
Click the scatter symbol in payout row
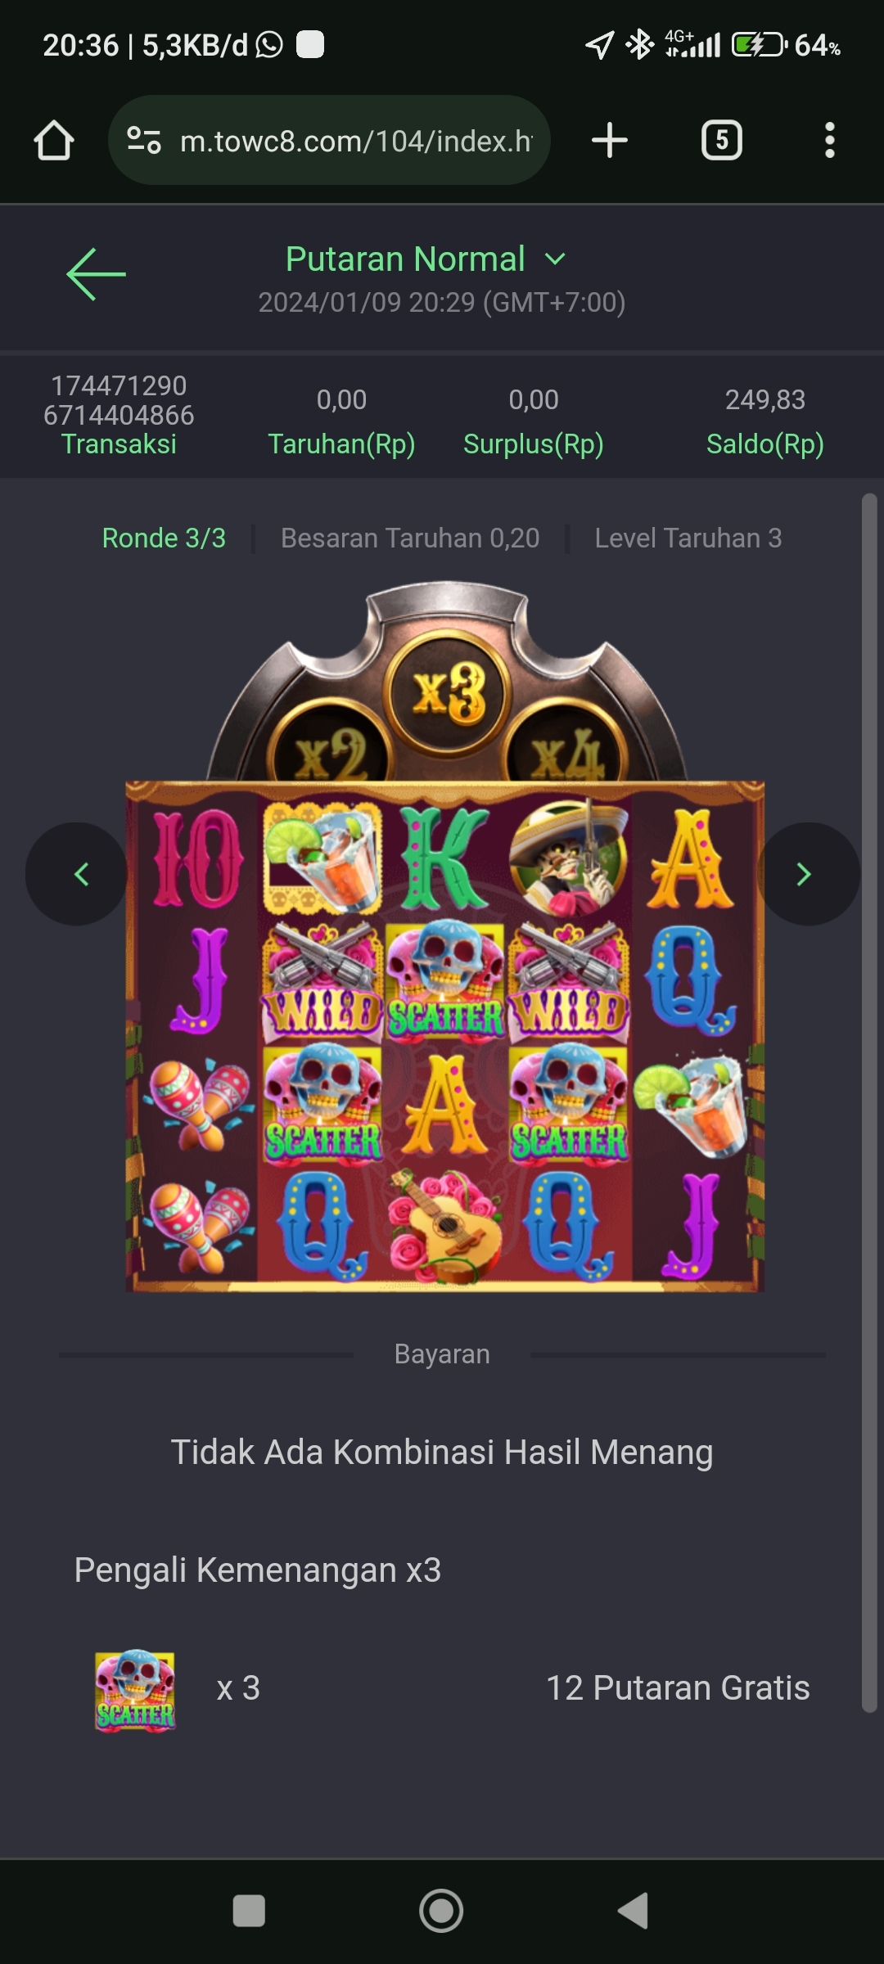click(135, 1690)
